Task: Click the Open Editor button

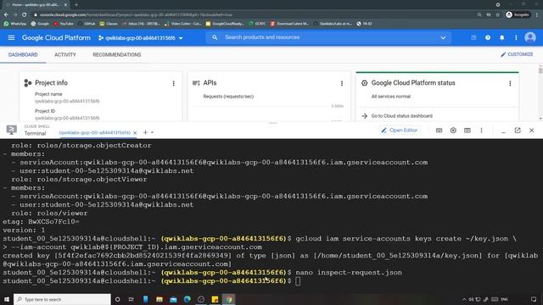Action: click(x=400, y=130)
